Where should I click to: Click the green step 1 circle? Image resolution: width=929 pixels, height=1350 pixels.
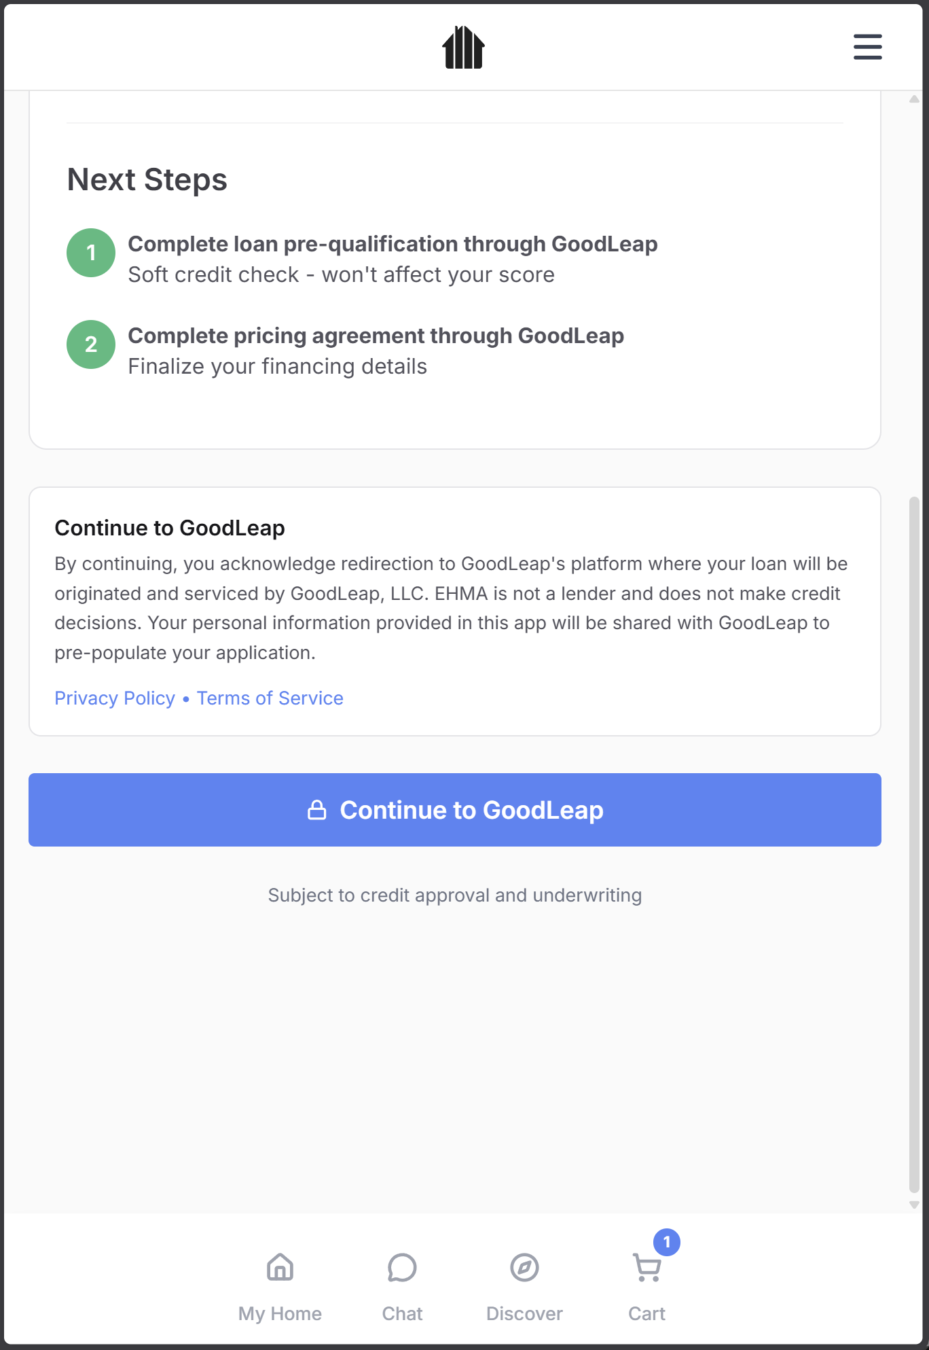coord(91,253)
